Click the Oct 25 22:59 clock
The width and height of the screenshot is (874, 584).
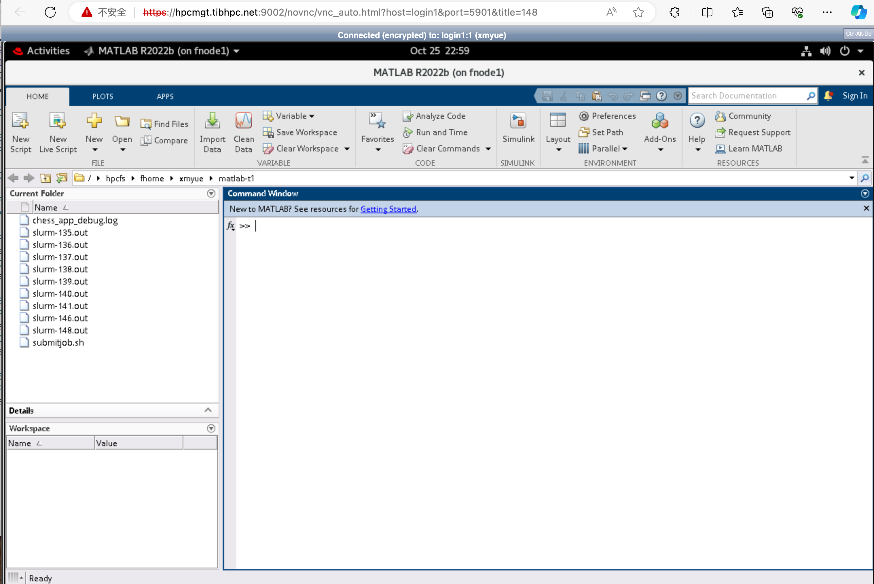pyautogui.click(x=439, y=51)
